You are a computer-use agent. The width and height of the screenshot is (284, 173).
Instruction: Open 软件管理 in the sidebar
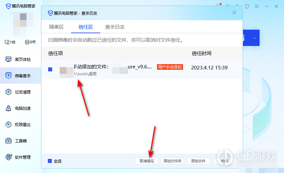tap(21, 157)
